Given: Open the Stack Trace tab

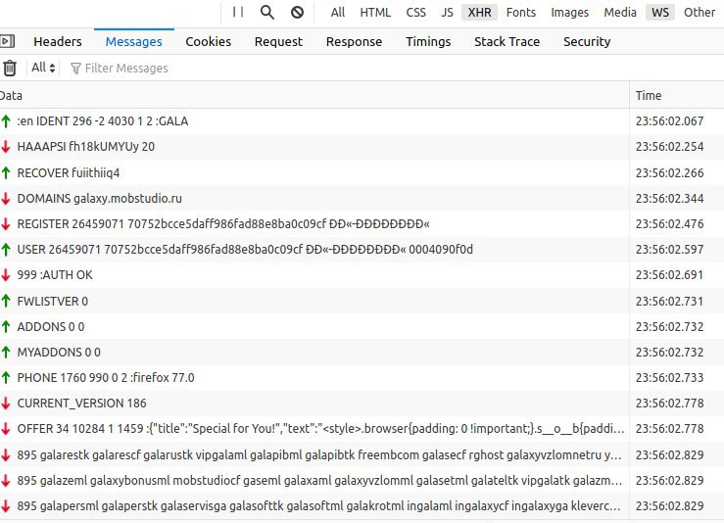Looking at the screenshot, I should pos(507,41).
